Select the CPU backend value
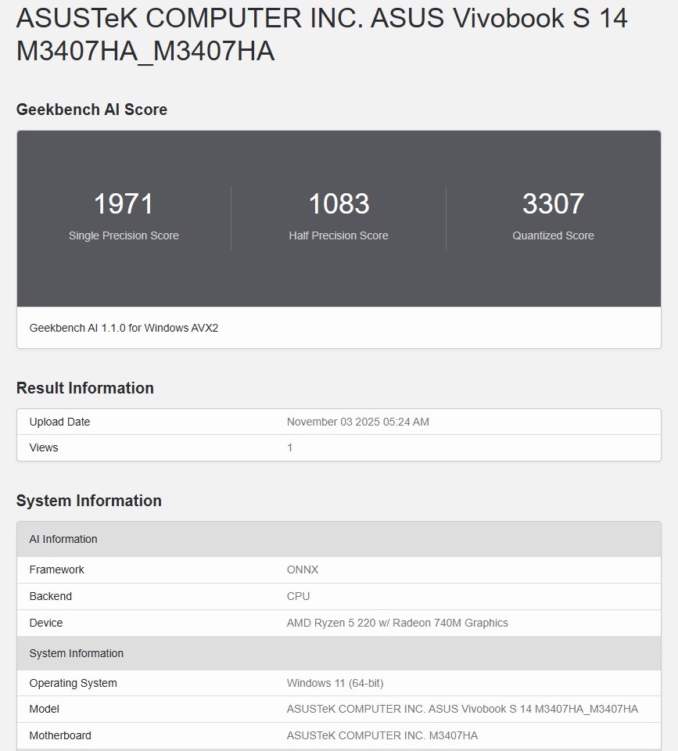This screenshot has width=678, height=751. (298, 596)
